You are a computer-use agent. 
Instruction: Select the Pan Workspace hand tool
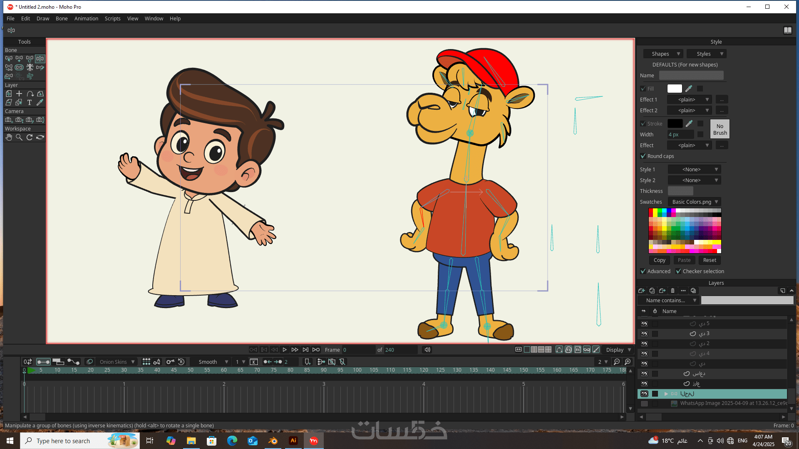pos(9,137)
